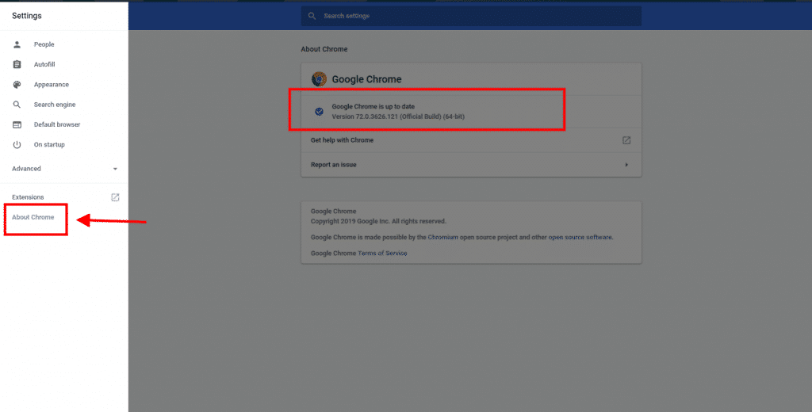Open the Extensions sidebar entry
Image resolution: width=812 pixels, height=412 pixels.
29,197
